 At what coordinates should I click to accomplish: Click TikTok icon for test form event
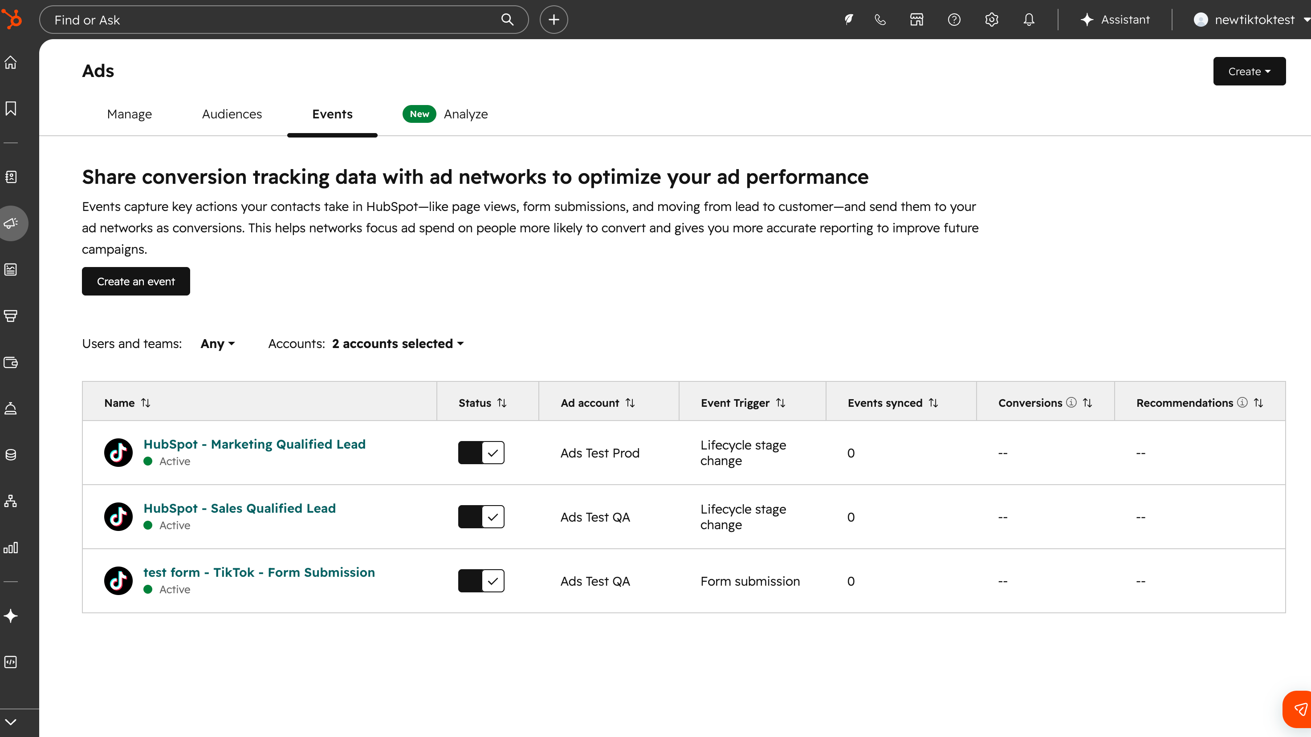118,580
